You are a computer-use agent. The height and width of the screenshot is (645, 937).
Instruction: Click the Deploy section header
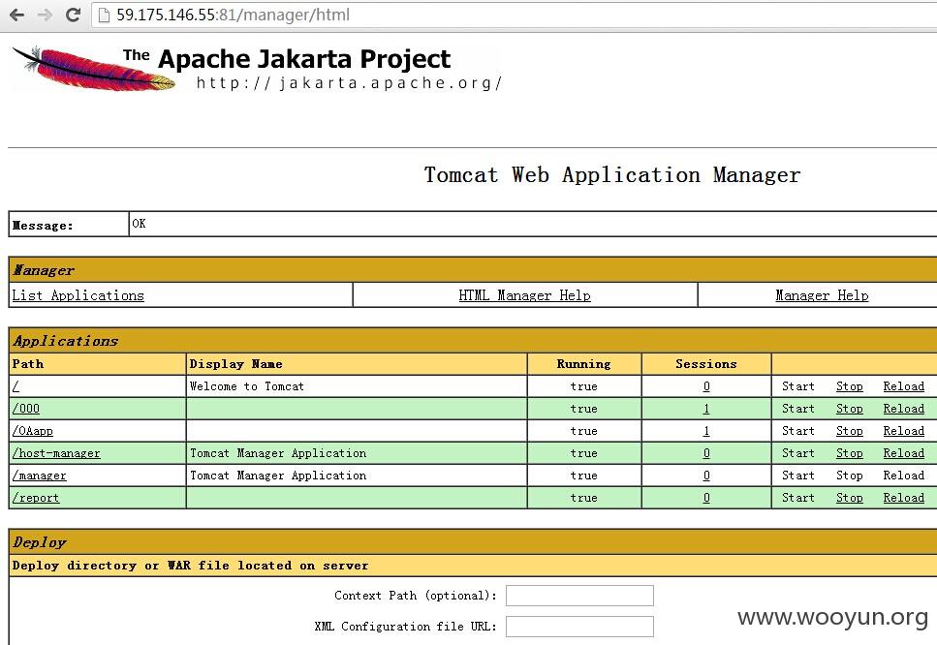pos(40,542)
